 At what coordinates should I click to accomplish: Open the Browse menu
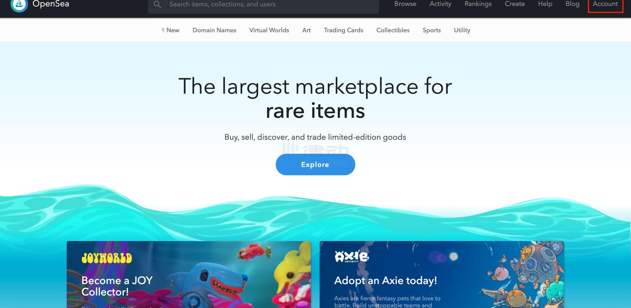tap(405, 4)
